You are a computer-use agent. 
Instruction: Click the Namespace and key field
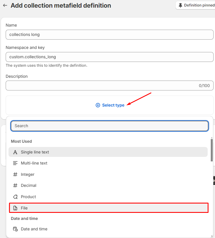click(109, 57)
